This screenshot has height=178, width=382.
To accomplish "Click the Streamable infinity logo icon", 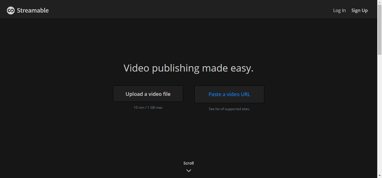I will [x=11, y=11].
